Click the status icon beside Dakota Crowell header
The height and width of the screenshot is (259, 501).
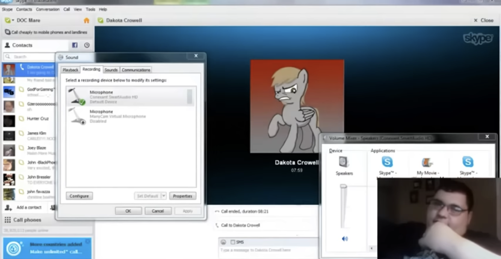[101, 20]
